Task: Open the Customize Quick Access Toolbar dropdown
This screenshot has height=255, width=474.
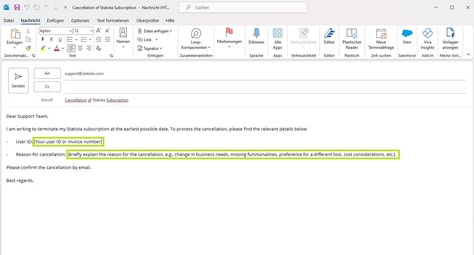Action: [65, 7]
